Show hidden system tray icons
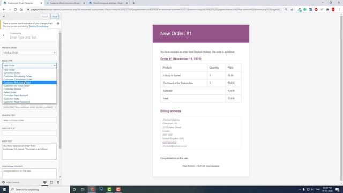 [x=300, y=189]
